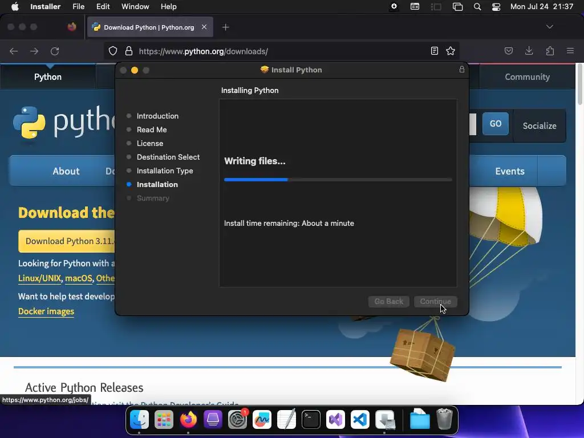
Task: Open the File menu
Action: tap(78, 7)
